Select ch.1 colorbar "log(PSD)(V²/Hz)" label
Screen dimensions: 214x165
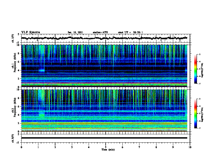pos(202,70)
